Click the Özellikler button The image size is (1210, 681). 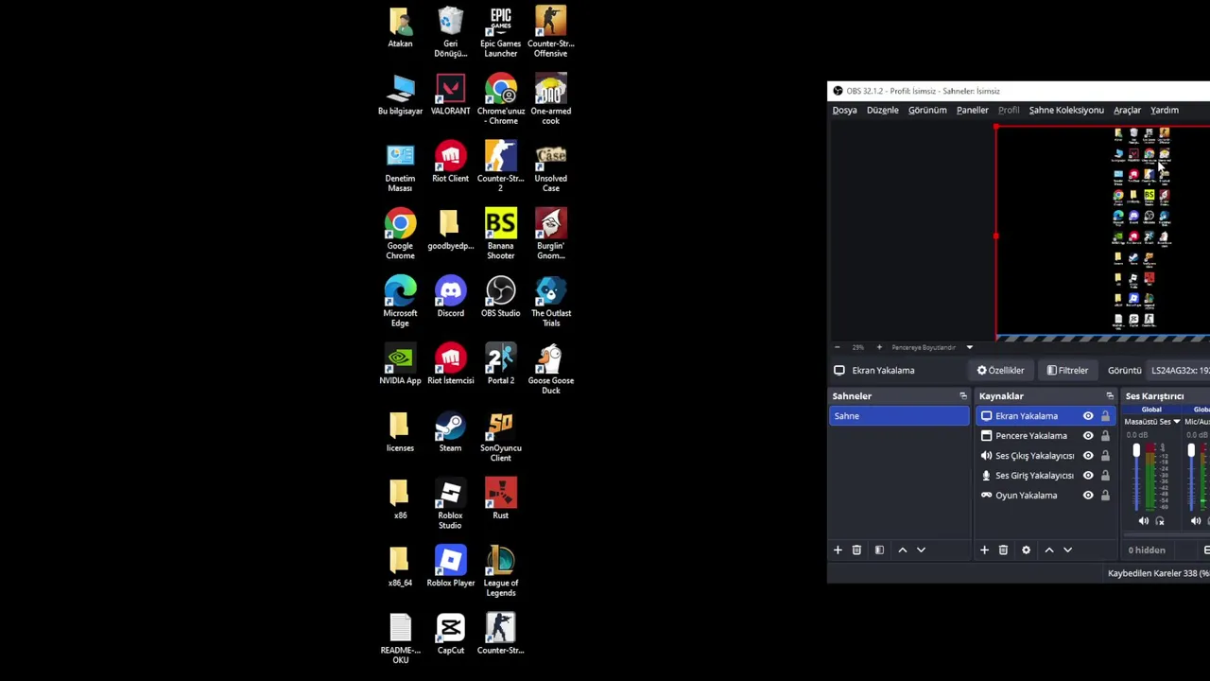point(1000,371)
